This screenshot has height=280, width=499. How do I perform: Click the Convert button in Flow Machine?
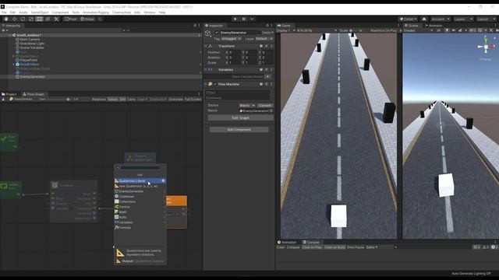click(x=265, y=106)
